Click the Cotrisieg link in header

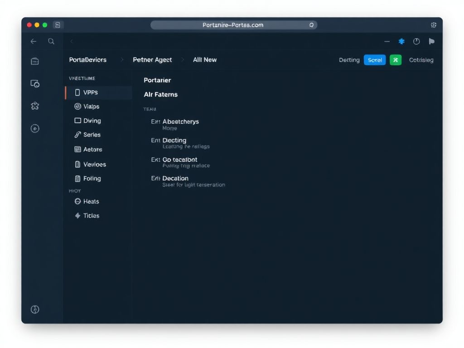coord(421,60)
